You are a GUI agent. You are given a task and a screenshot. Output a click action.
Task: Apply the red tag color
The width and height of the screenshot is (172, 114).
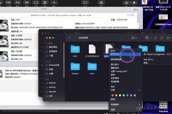click(x=113, y=95)
